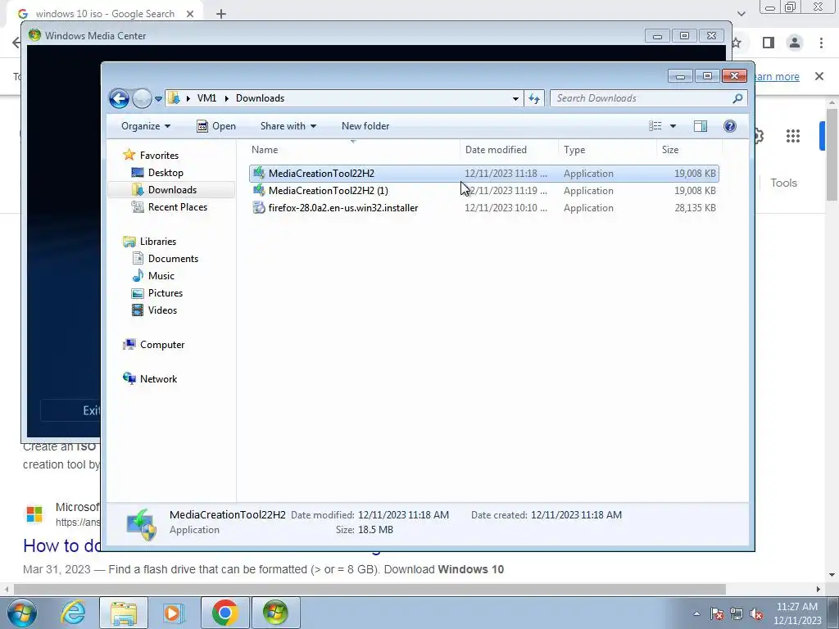The width and height of the screenshot is (839, 629).
Task: Open recent pages dropdown beside forward arrow
Action: [x=158, y=99]
